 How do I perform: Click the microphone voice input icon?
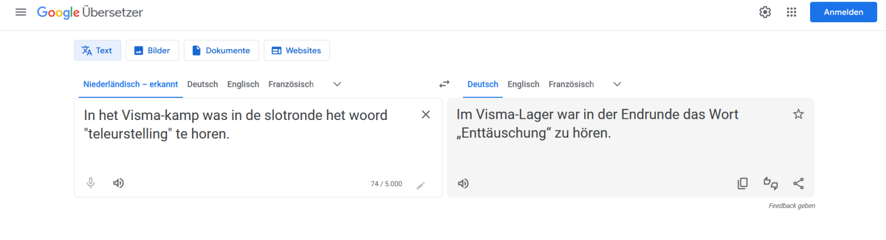point(91,183)
